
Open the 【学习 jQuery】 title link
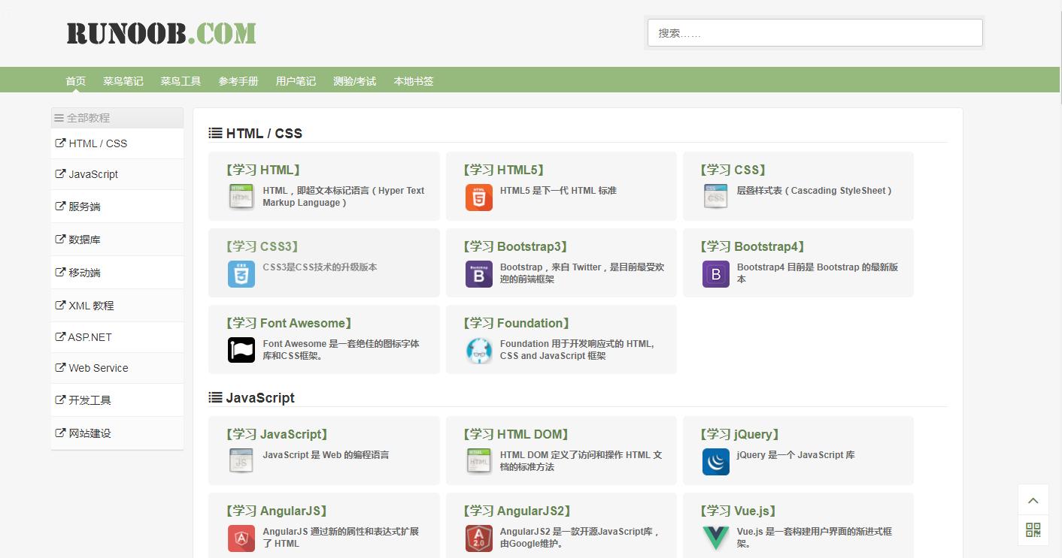pyautogui.click(x=740, y=435)
